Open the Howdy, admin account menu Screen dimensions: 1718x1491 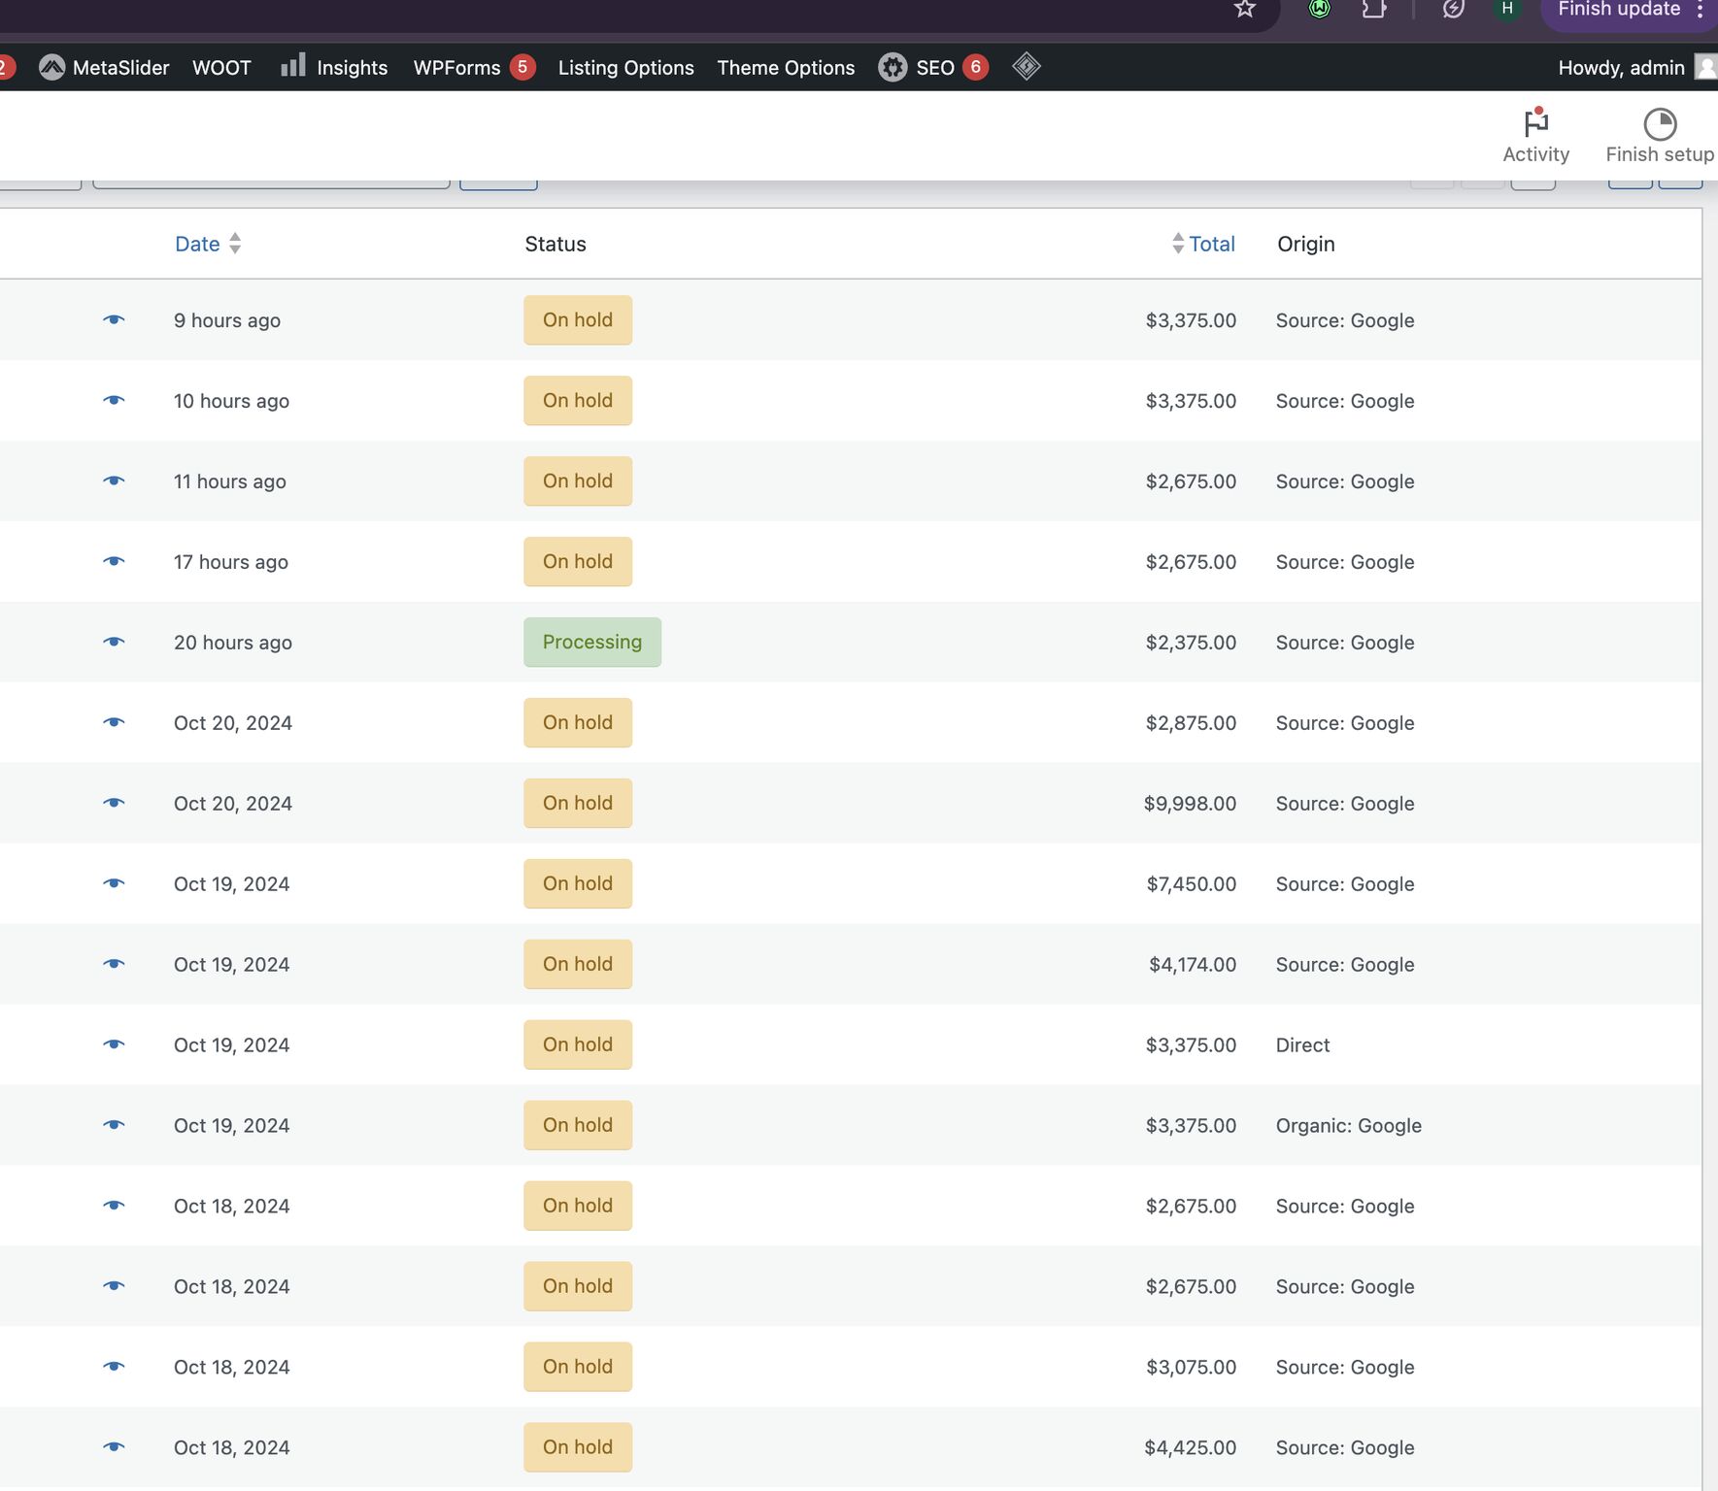tap(1621, 67)
